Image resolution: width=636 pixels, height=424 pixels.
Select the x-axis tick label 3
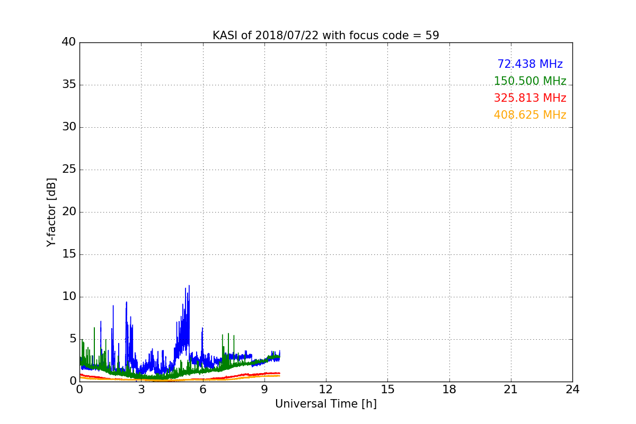(141, 390)
